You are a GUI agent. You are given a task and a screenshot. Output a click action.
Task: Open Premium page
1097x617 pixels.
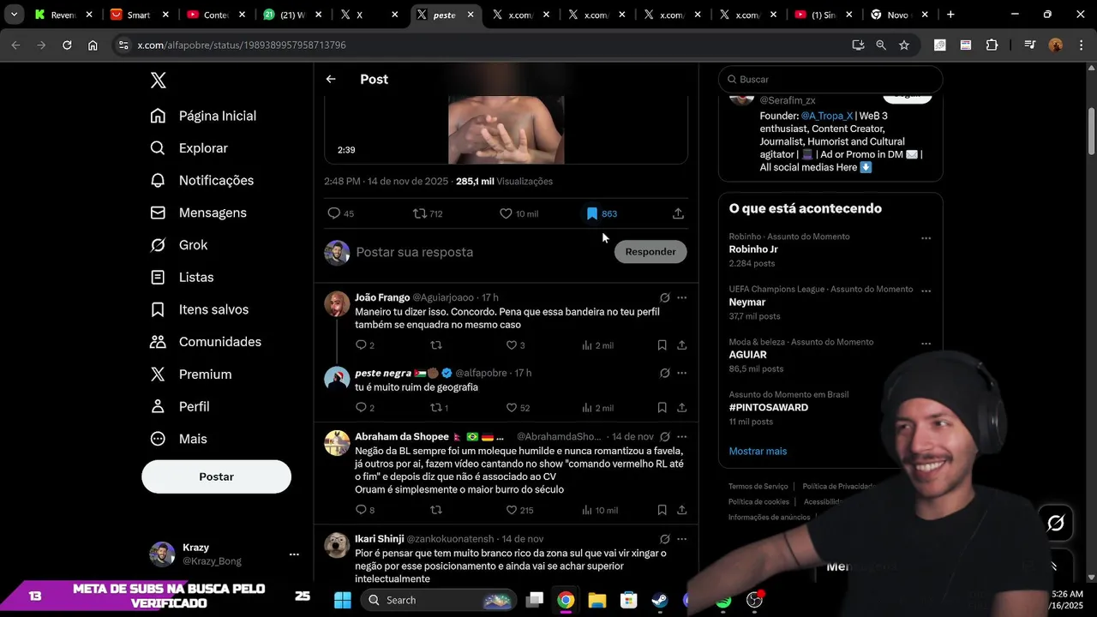(x=191, y=374)
